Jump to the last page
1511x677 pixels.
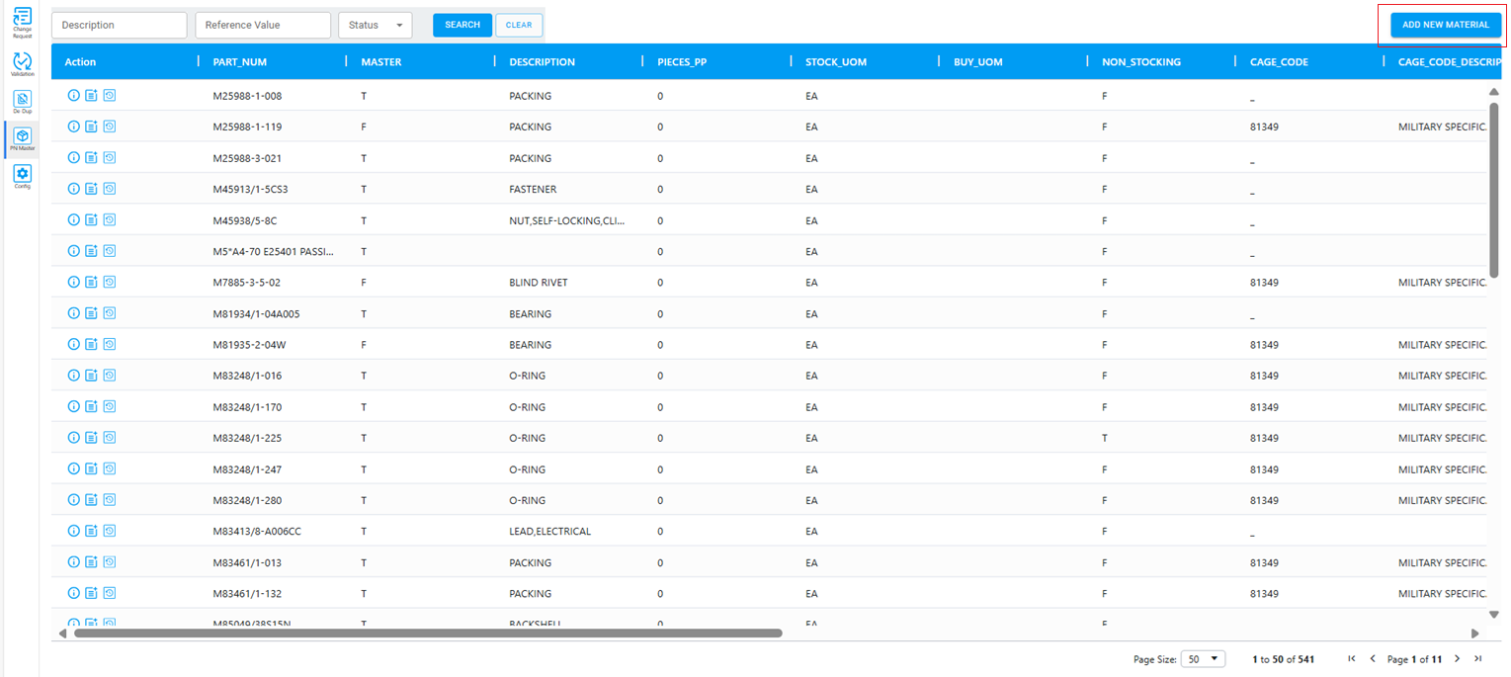(1478, 659)
